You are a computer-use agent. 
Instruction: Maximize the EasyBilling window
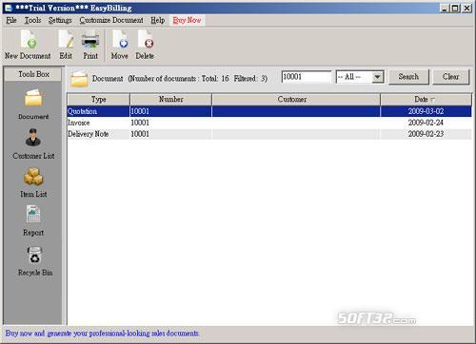[x=455, y=9]
